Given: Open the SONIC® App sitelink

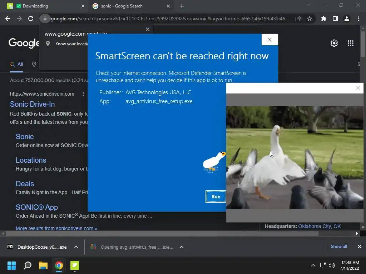Looking at the screenshot, I should [x=37, y=207].
